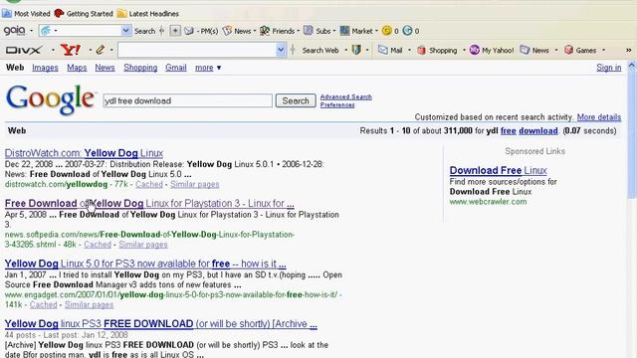
Task: Click the page vertical scrollbar thumb
Action: [632, 134]
